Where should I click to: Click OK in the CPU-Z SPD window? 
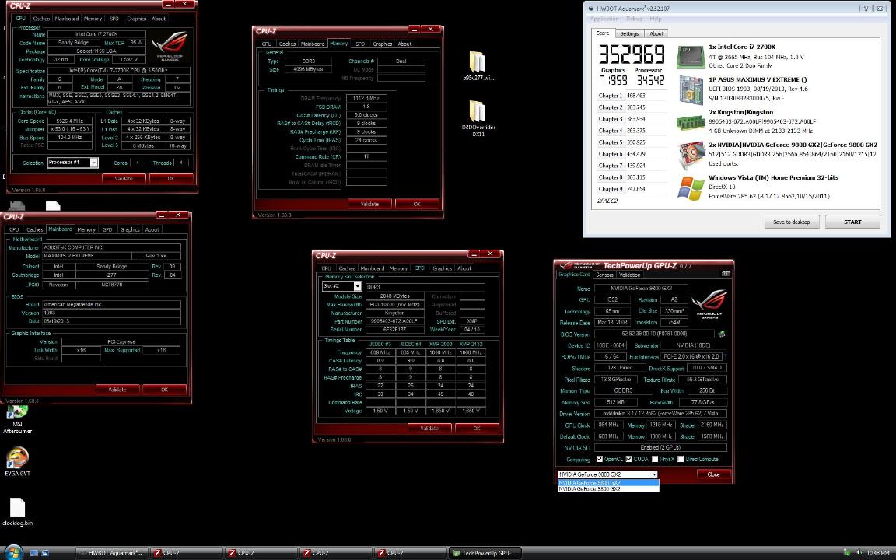477,428
